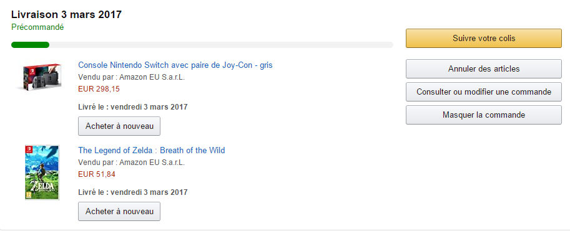
Task: Buy the Zelda game again with Acheter à nouveau
Action: coord(119,212)
